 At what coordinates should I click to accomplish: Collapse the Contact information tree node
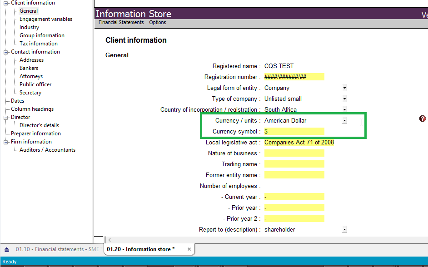[6, 52]
